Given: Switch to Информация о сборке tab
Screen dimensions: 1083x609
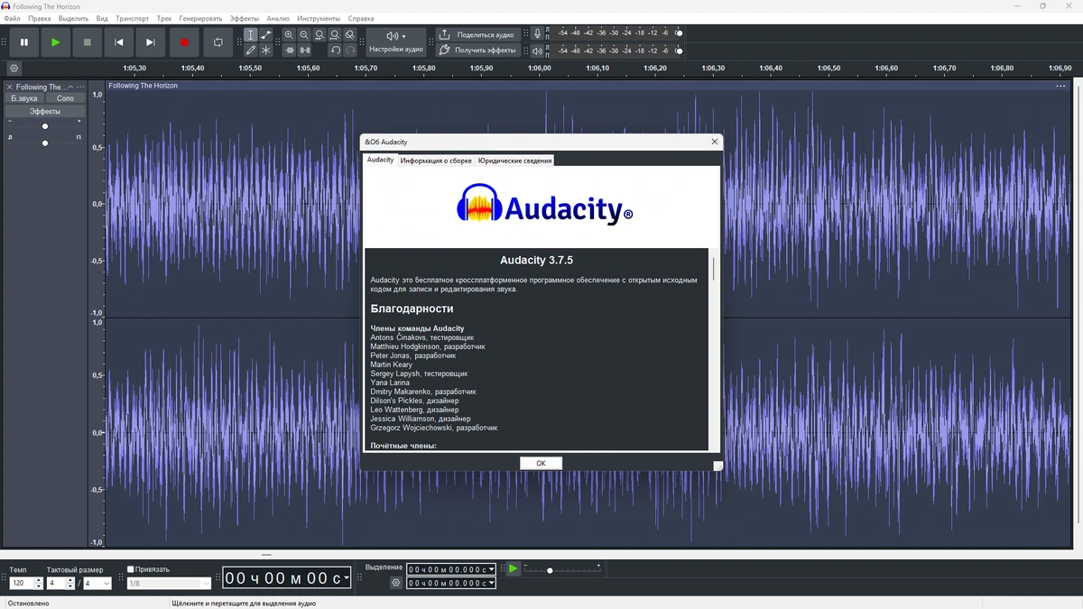Looking at the screenshot, I should [436, 161].
